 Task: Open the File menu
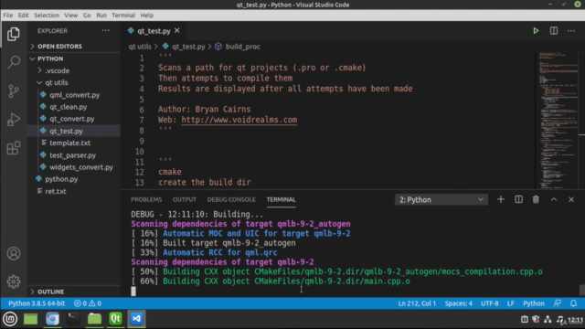(x=8, y=16)
